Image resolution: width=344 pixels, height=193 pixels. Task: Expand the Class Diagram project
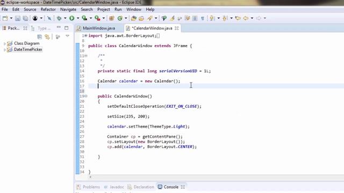point(5,43)
